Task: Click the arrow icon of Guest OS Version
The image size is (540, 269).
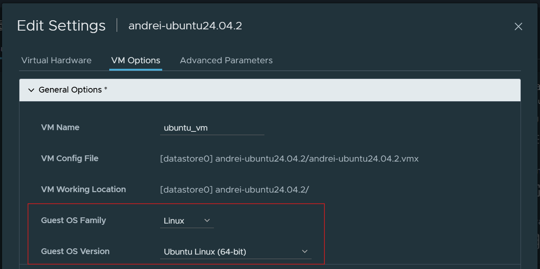Action: coord(305,252)
